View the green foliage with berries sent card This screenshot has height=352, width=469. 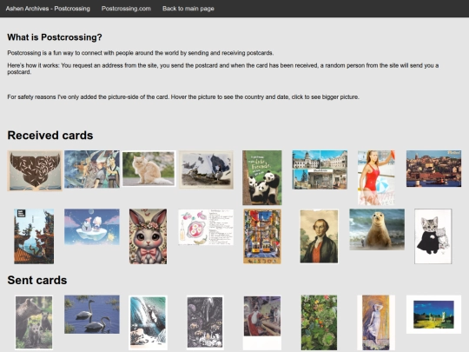click(319, 322)
